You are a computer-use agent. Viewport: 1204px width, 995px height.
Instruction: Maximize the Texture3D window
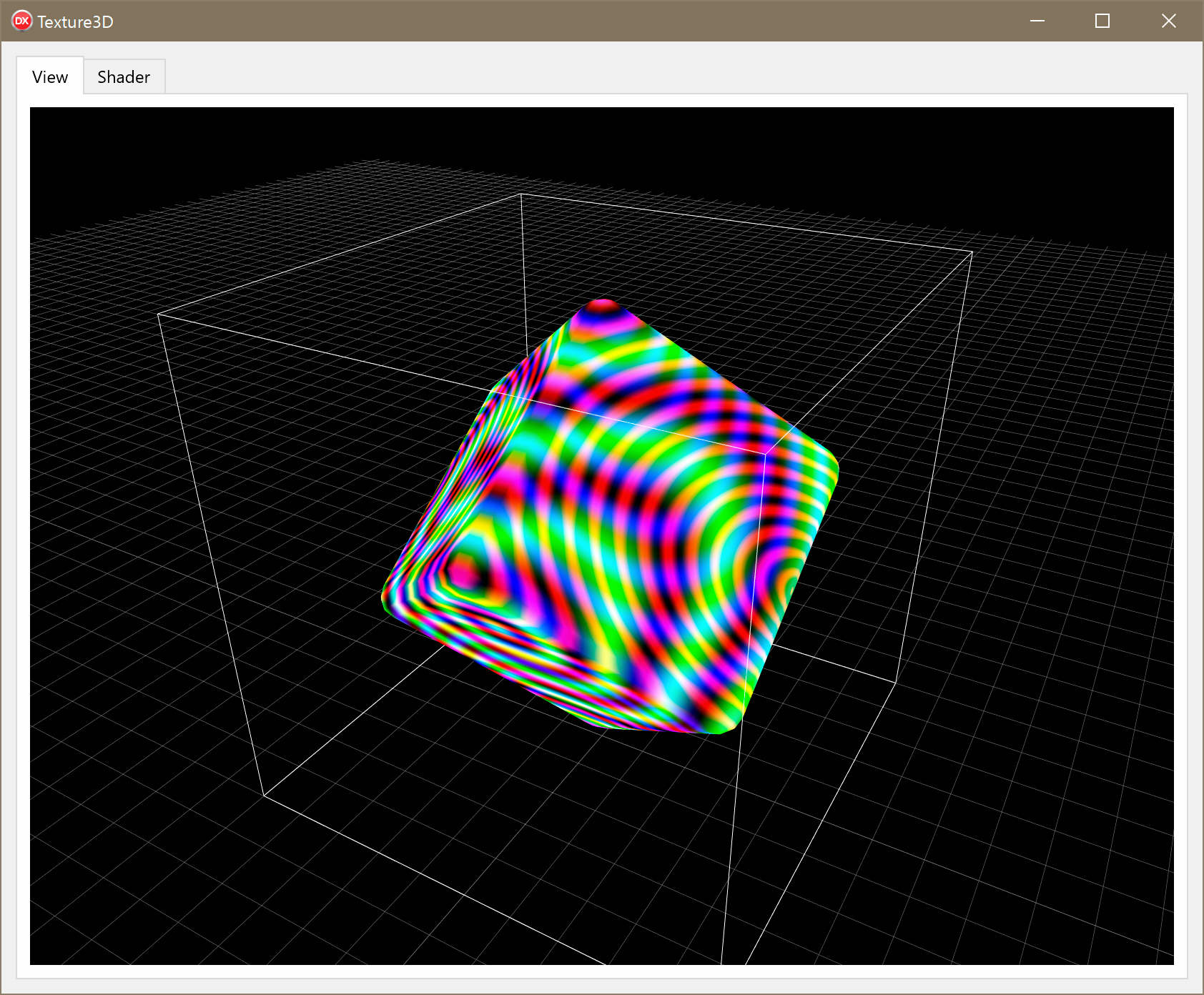pos(1102,21)
